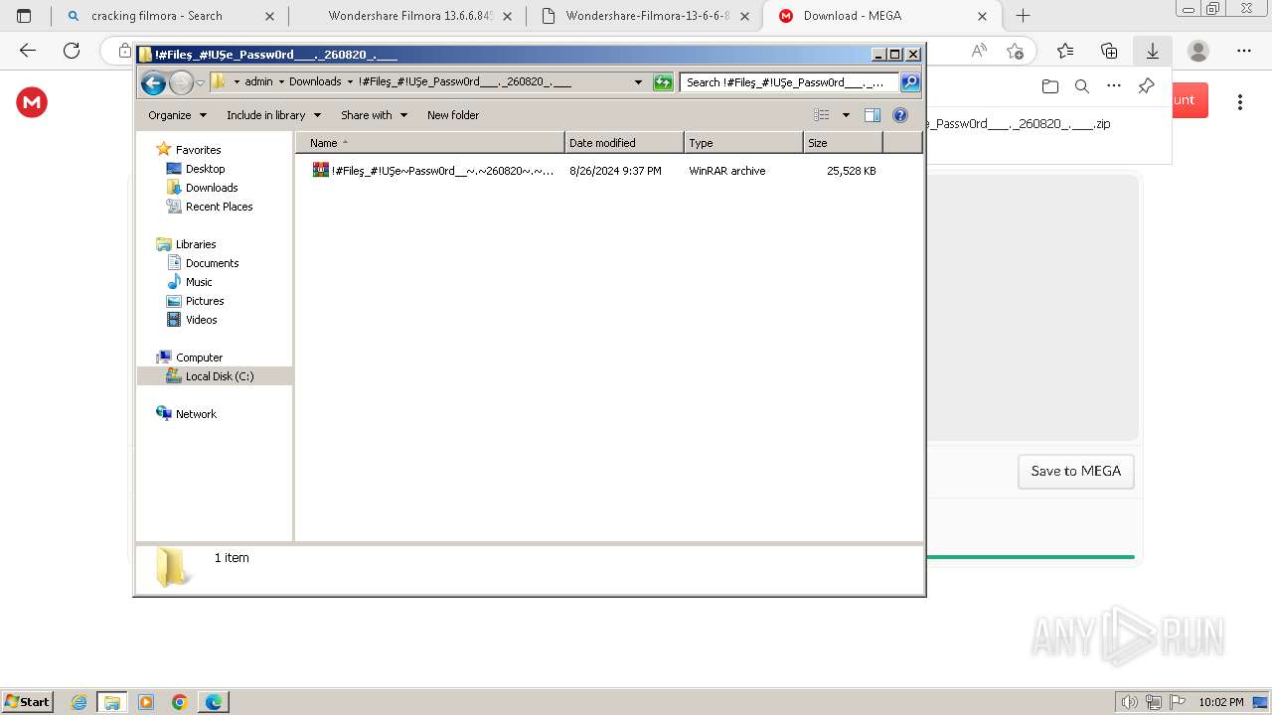1272x715 pixels.
Task: Search downloads in the popup
Action: [x=1082, y=86]
